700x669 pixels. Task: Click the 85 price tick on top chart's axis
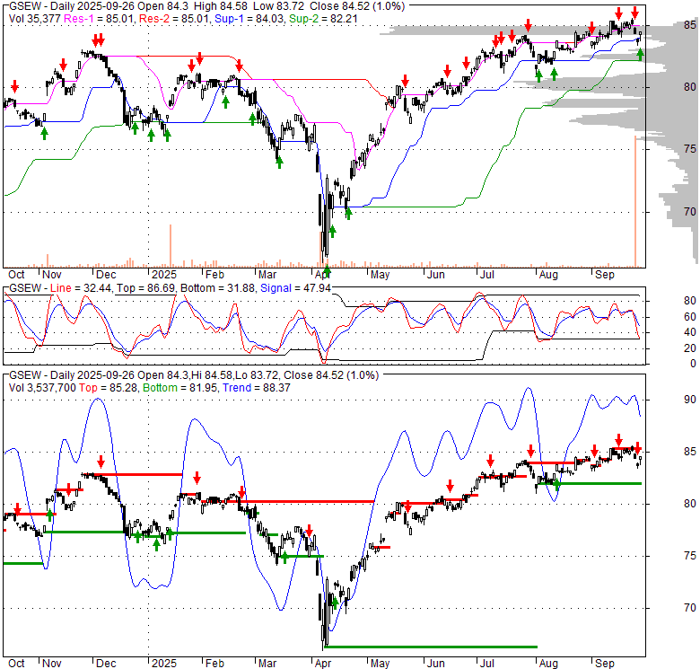[690, 25]
